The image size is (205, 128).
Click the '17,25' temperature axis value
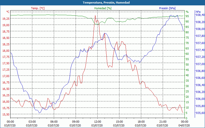tap(6, 70)
